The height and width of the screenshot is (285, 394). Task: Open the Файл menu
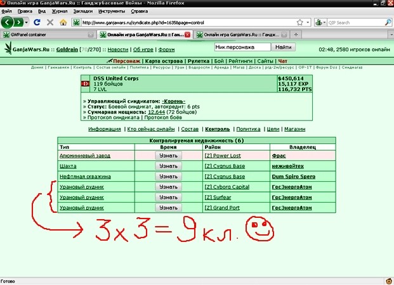click(x=6, y=11)
